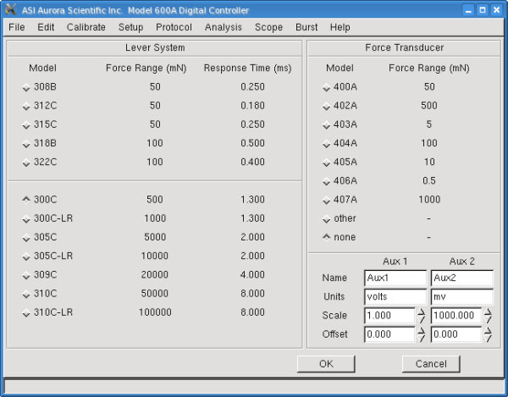
Task: Open the Protocol menu
Action: click(174, 27)
